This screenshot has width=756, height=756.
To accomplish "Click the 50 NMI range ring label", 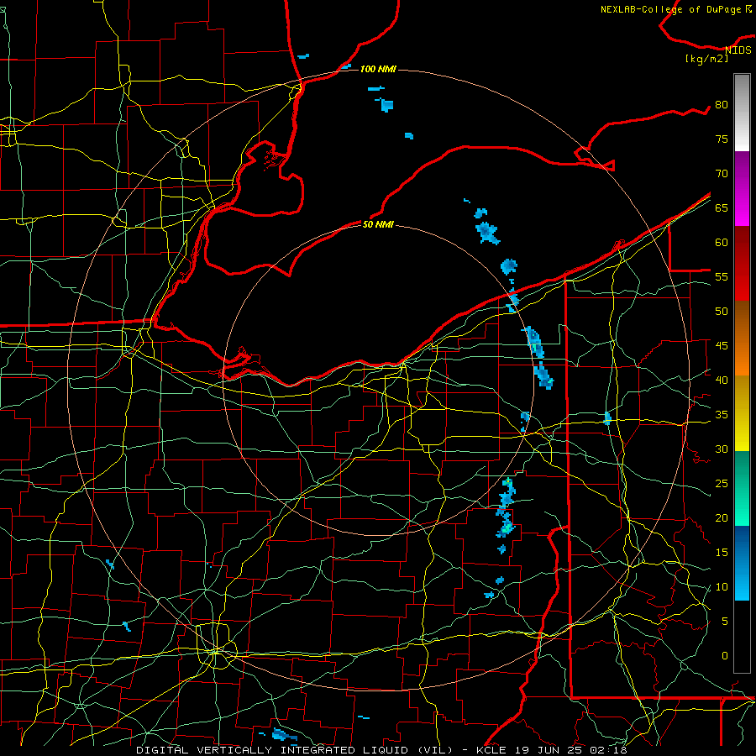I will tap(378, 224).
